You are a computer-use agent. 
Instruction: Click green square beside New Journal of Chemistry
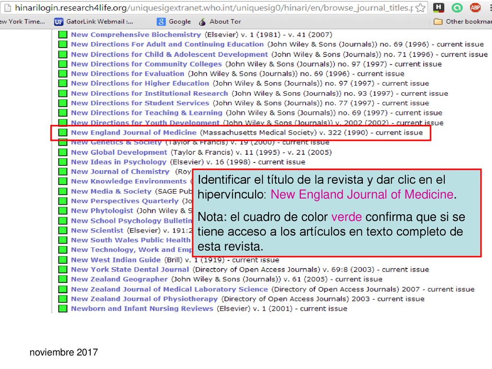(x=63, y=172)
